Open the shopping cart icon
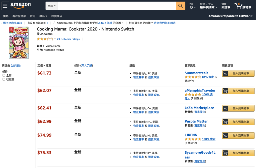Image resolution: width=256 pixels, height=168 pixels. coord(243,6)
